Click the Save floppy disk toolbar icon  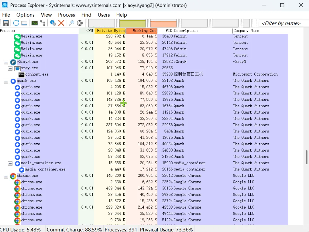coord(6,23)
